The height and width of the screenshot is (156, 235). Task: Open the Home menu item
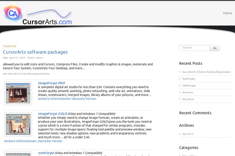(x=227, y=13)
